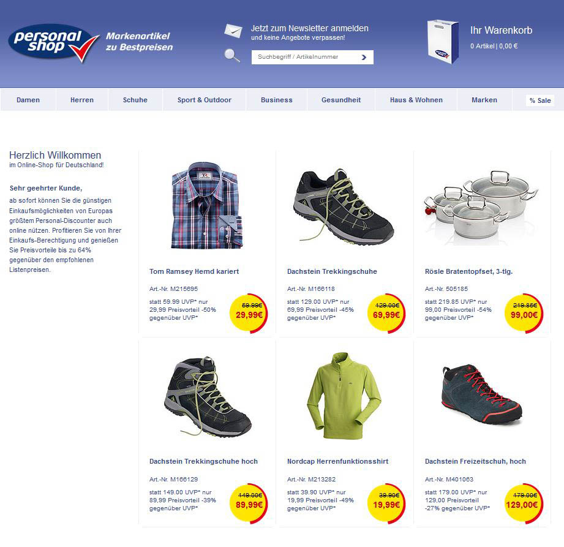Open the Sport & Outdoor category
The width and height of the screenshot is (564, 547).
pyautogui.click(x=205, y=100)
